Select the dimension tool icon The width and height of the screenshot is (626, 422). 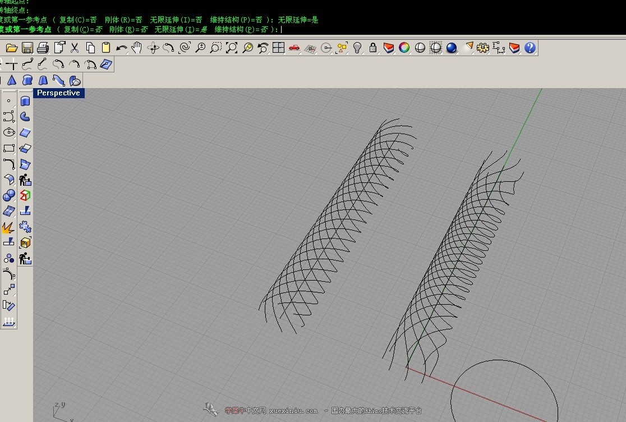coord(498,48)
